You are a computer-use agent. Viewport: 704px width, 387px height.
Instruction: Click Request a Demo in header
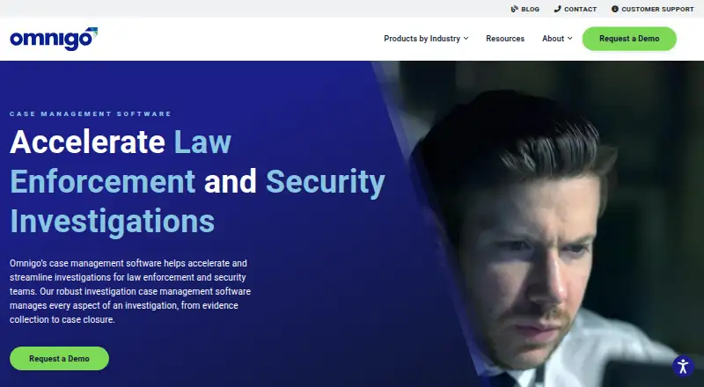(x=629, y=39)
